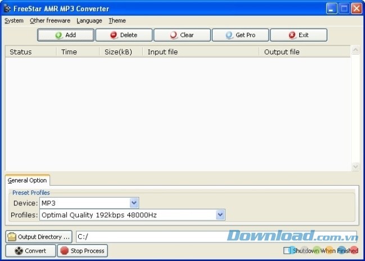Open the Other freeware menu

click(50, 21)
